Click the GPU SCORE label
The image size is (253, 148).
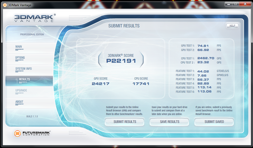click(100, 79)
